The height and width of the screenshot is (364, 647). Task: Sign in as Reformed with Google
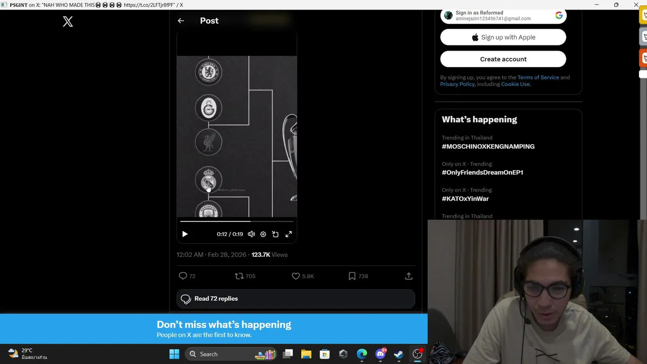coord(503,16)
